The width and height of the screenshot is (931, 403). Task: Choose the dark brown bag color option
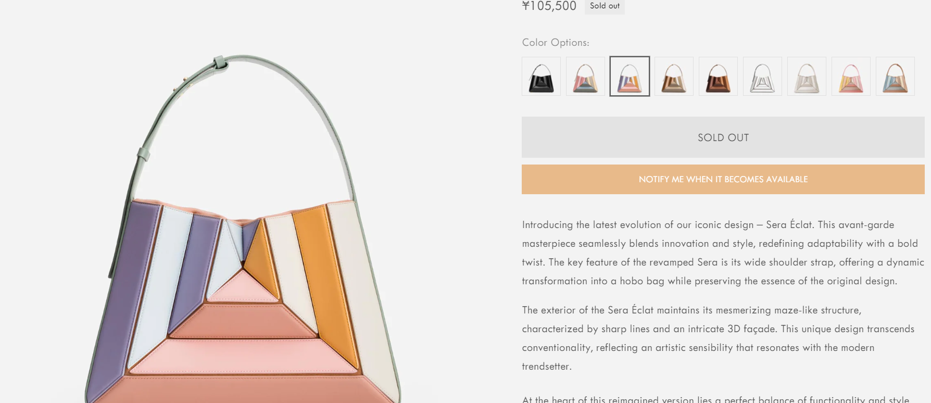tap(718, 77)
